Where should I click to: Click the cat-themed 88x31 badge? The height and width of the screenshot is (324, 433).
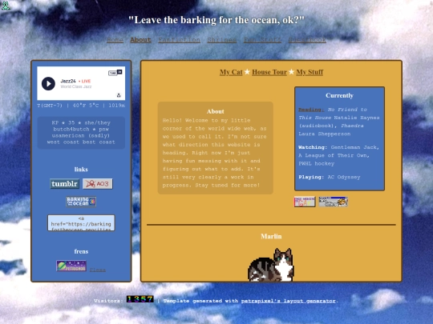click(x=334, y=202)
